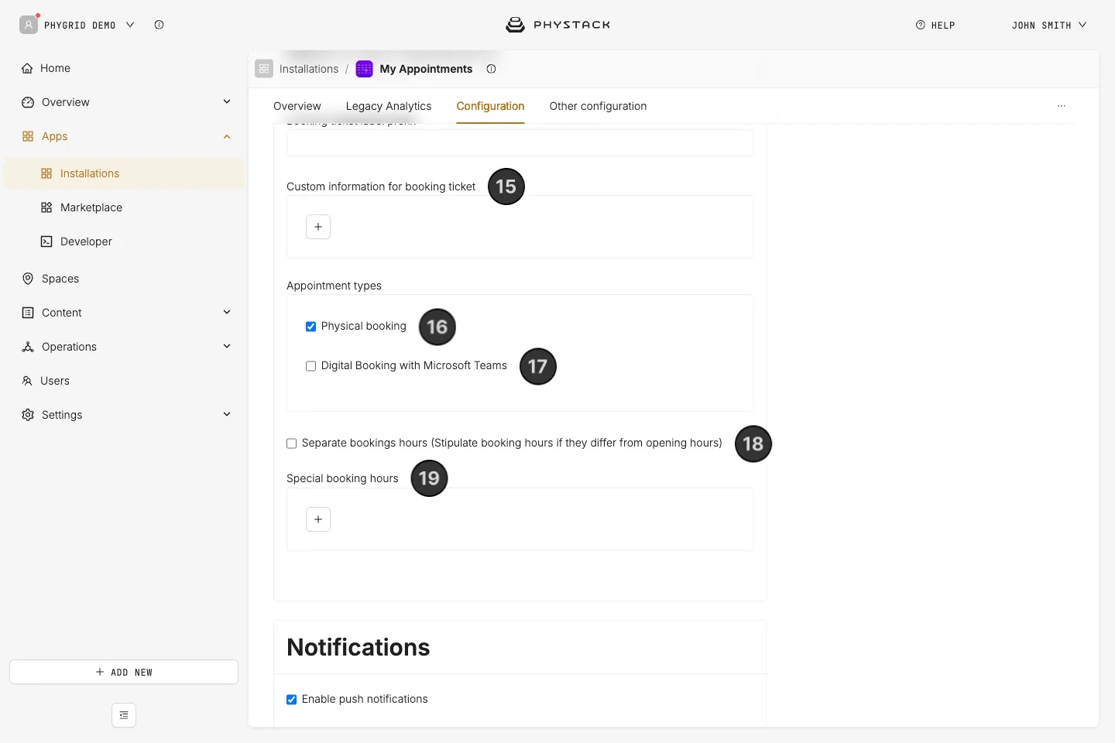Disable Enable push notifications checkbox
Viewport: 1115px width, 743px height.
click(291, 700)
